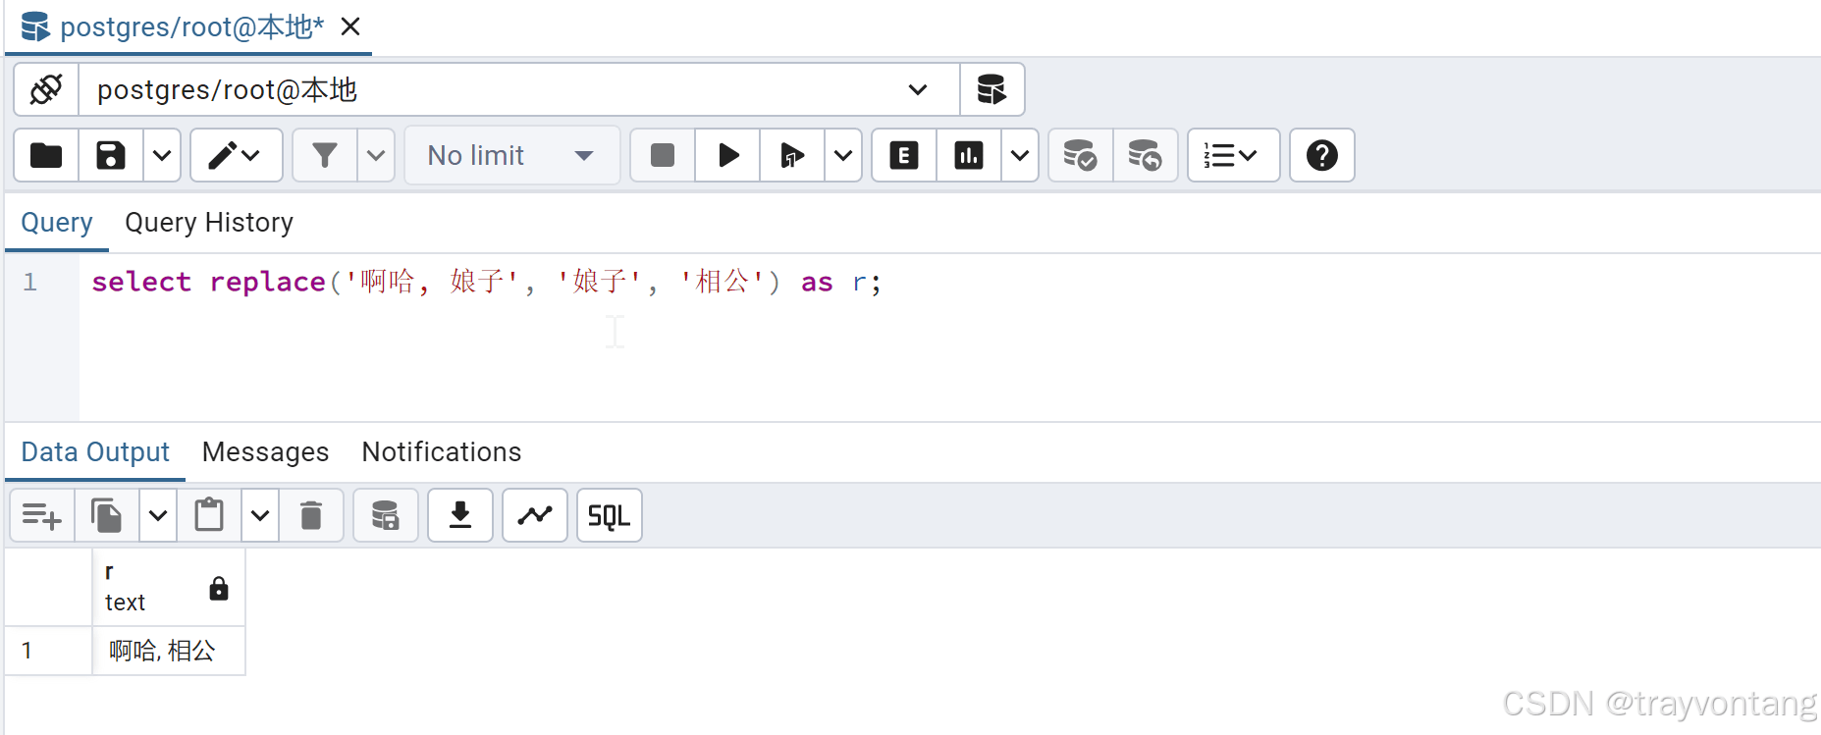Commit the transaction
1821x735 pixels.
point(1081,155)
